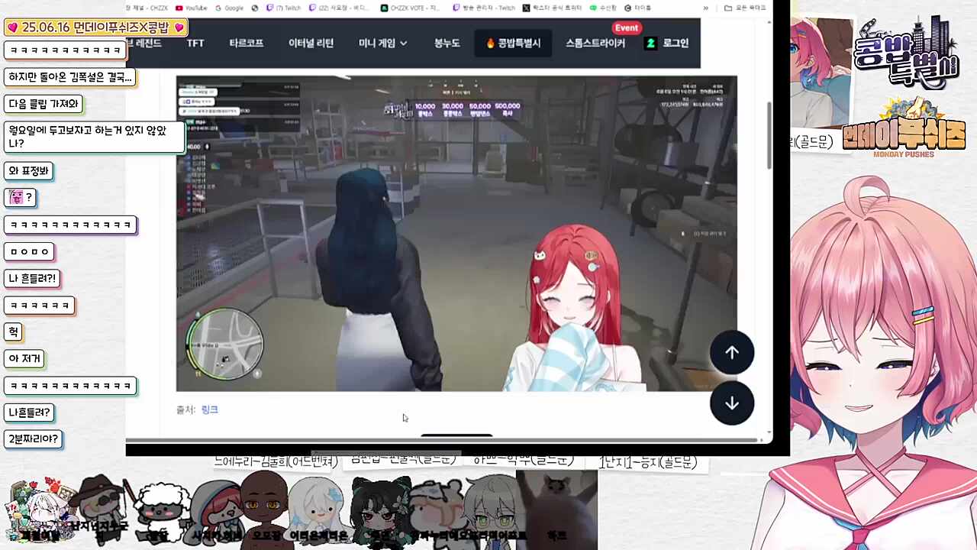
Task: Open the 수신함 bookmark
Action: coord(603,8)
